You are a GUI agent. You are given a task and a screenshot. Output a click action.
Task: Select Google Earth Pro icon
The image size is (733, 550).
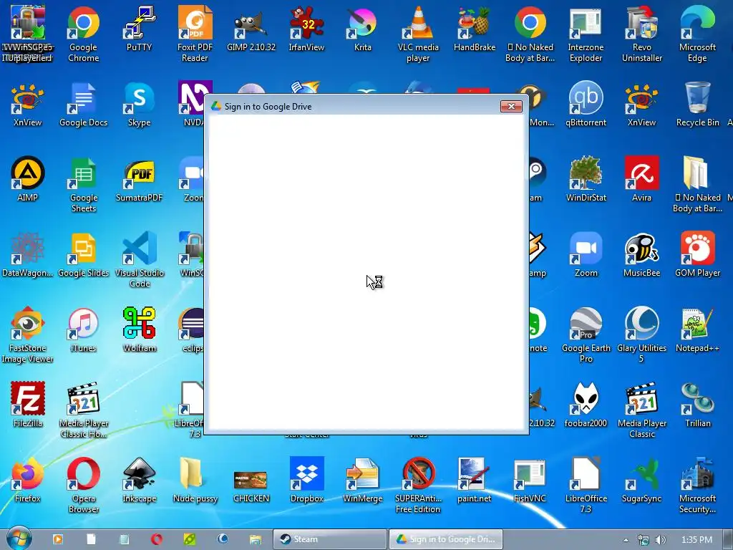(586, 335)
